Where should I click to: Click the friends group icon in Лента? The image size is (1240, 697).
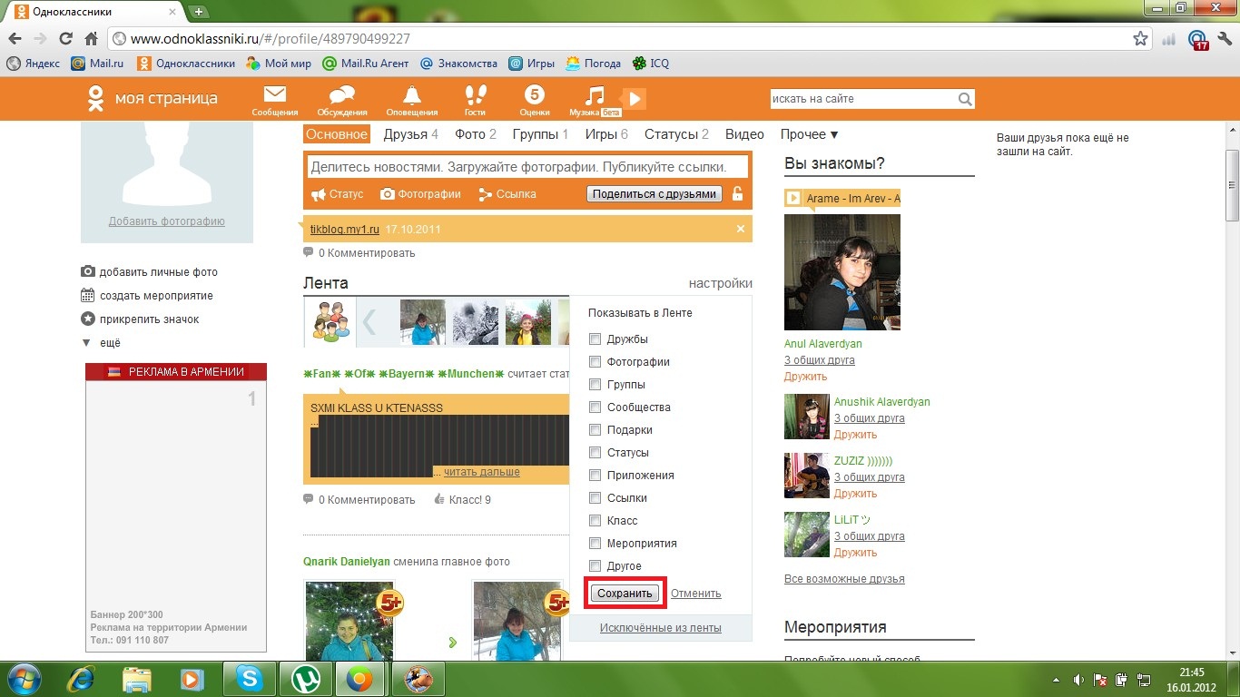(330, 322)
